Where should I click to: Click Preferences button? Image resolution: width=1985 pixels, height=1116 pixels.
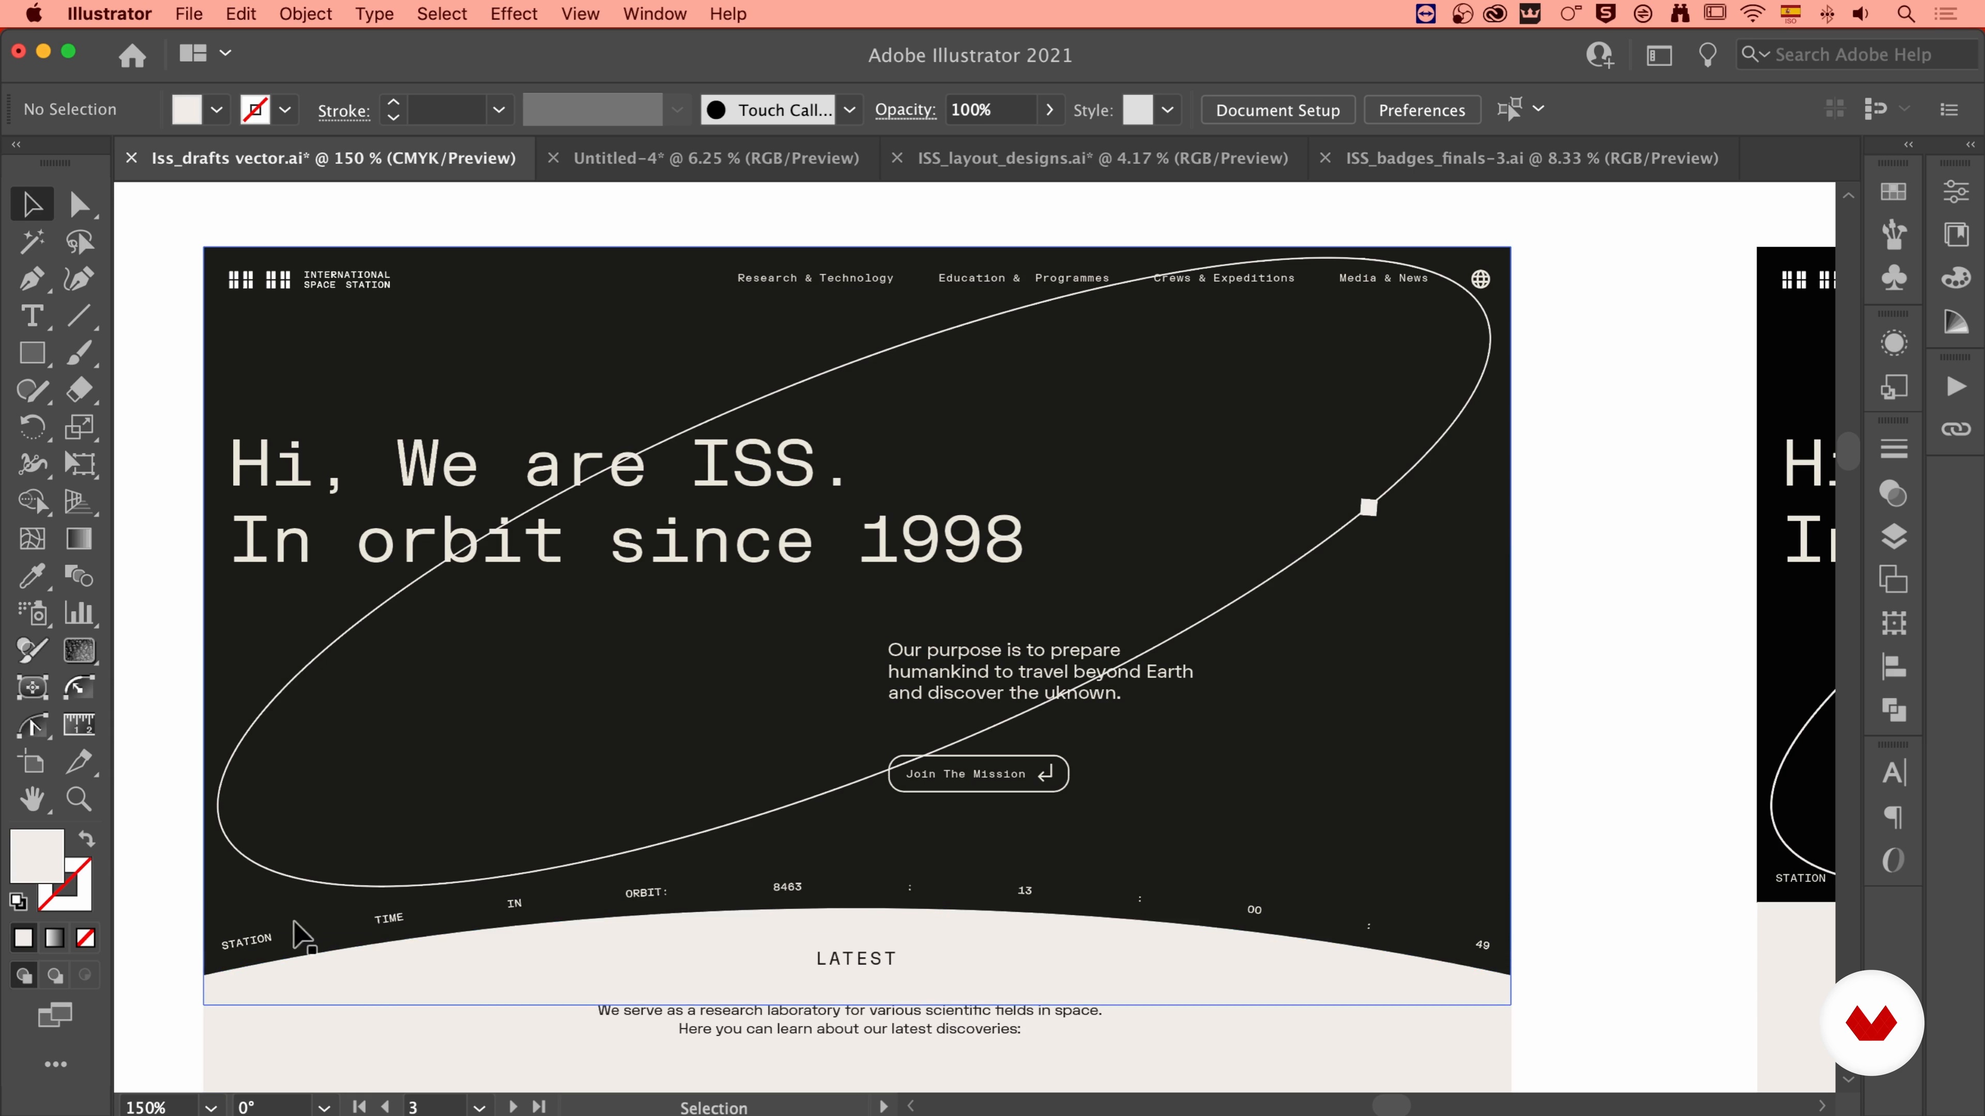pos(1422,110)
